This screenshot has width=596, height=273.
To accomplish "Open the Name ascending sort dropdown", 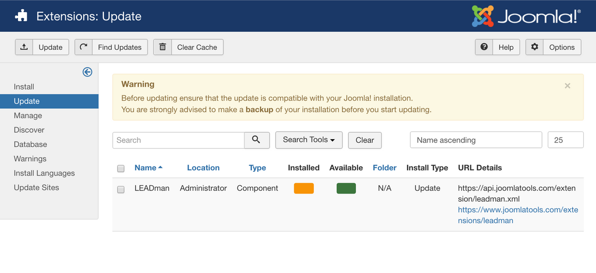I will (x=476, y=140).
